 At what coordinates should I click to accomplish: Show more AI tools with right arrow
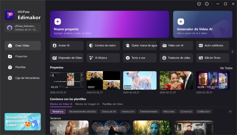232,52
